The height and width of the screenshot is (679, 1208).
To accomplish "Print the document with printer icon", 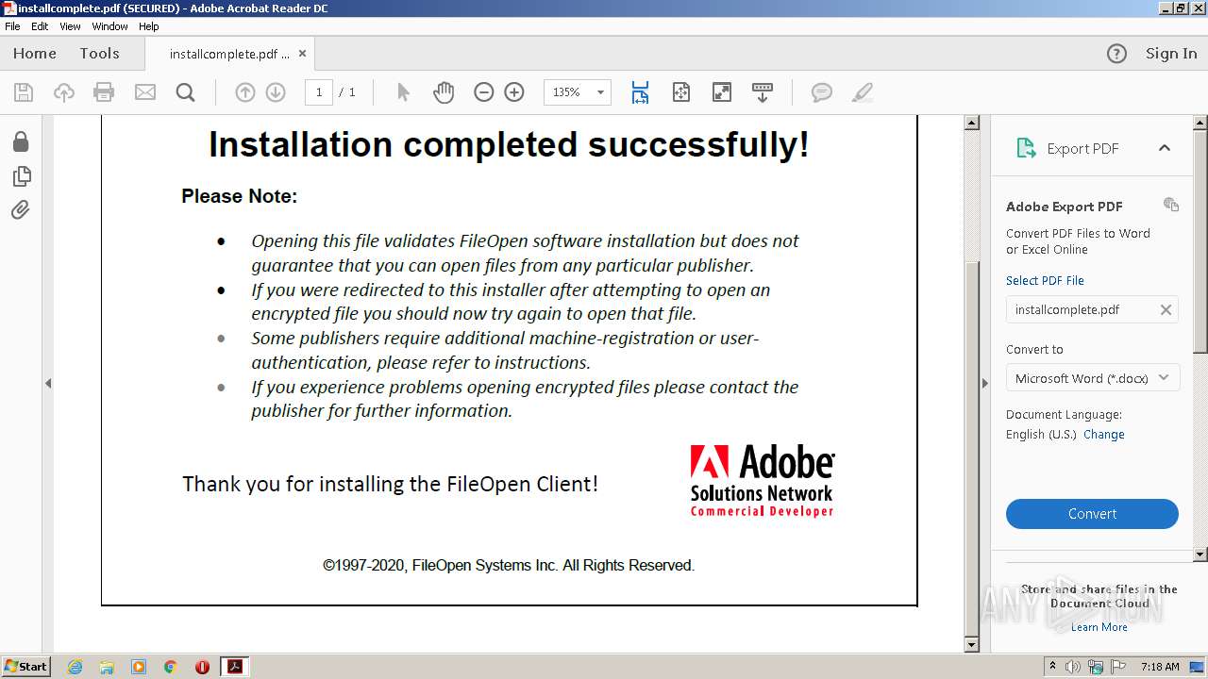I will click(104, 92).
